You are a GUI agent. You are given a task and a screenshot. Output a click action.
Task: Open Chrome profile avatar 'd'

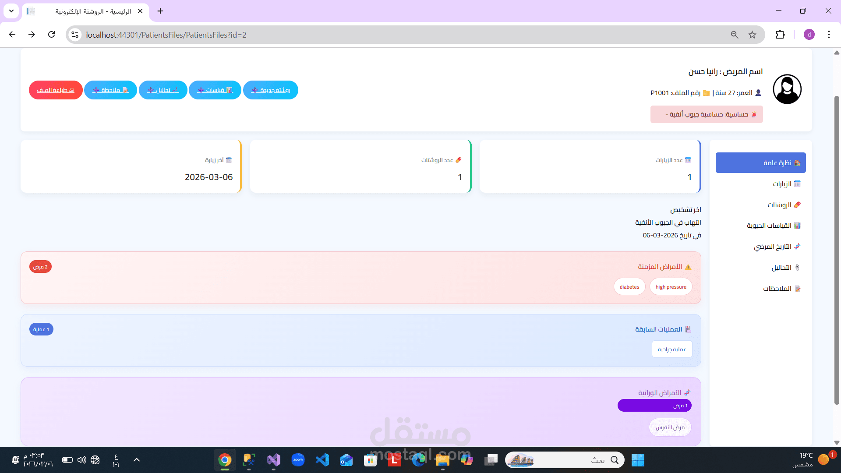[809, 35]
